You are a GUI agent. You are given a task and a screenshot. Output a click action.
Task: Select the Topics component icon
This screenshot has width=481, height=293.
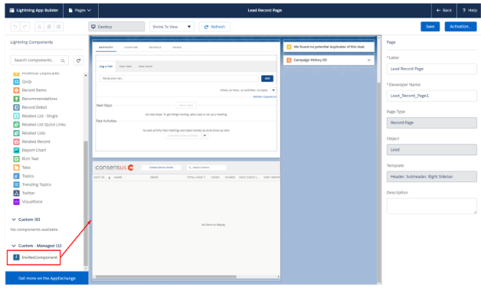coord(17,176)
